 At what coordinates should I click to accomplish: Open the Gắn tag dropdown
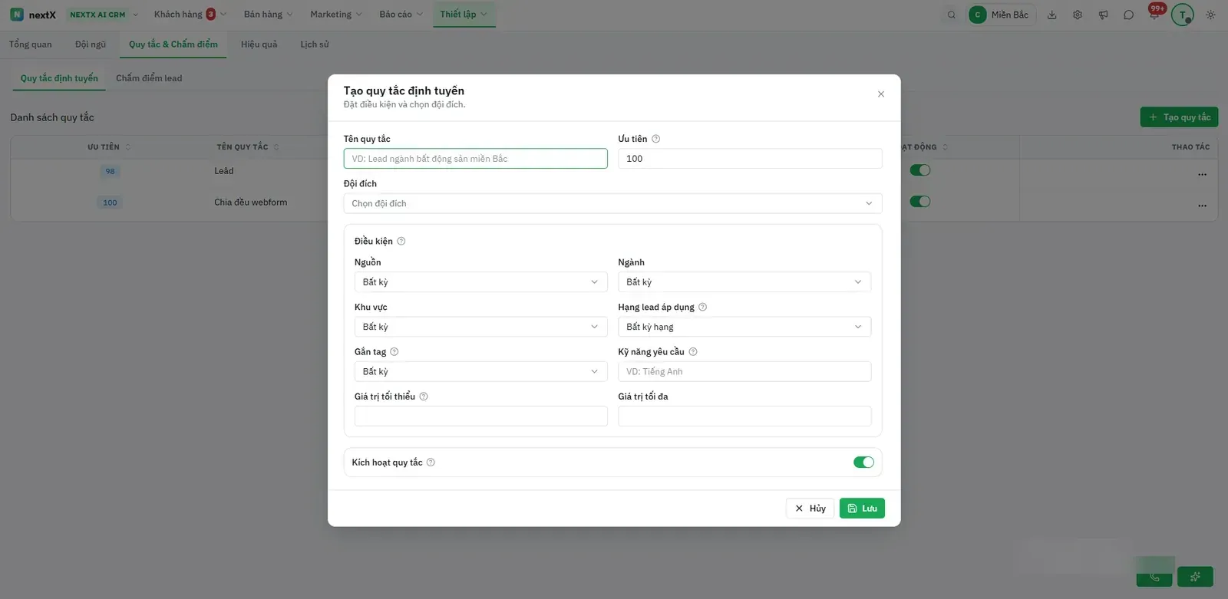(480, 371)
